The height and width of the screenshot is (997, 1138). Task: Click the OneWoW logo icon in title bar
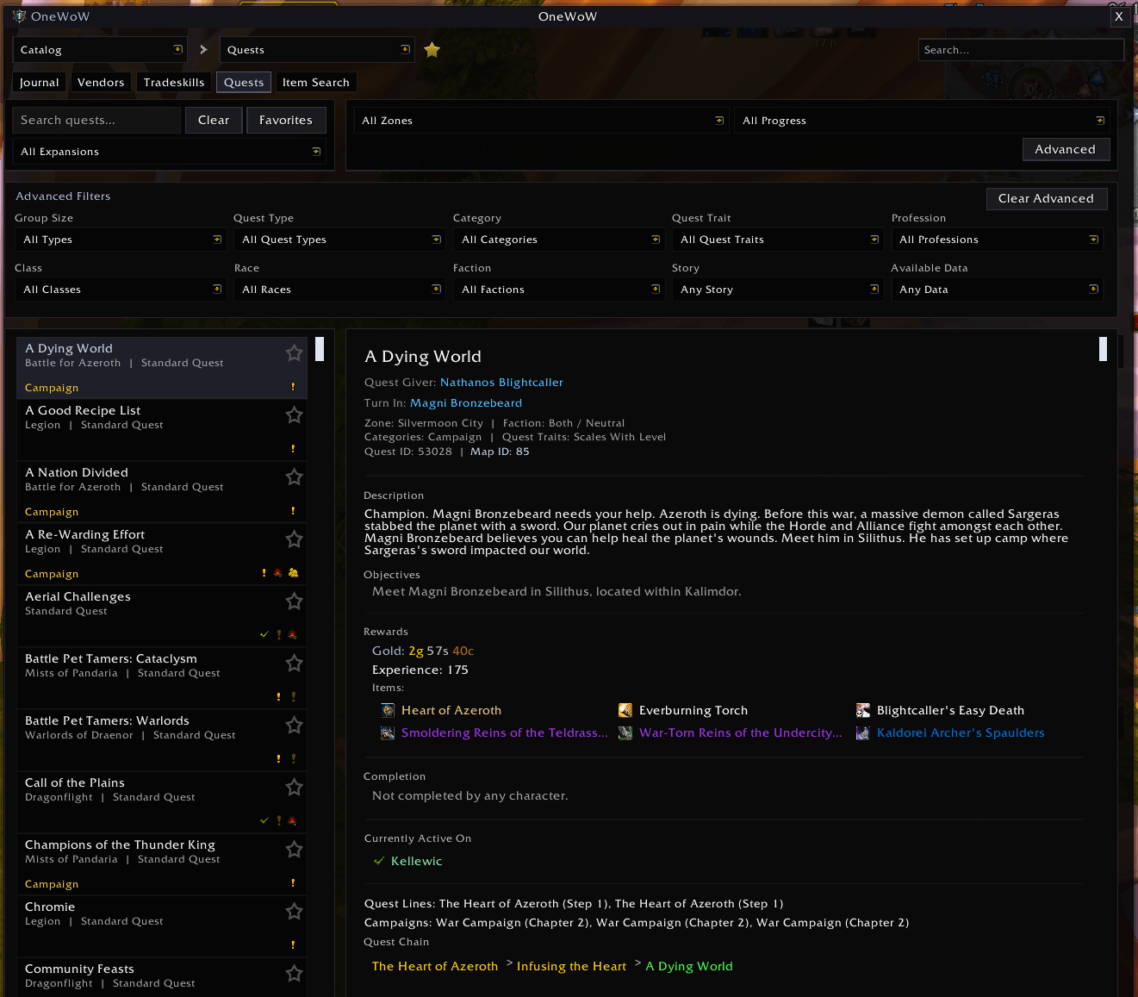coord(19,16)
